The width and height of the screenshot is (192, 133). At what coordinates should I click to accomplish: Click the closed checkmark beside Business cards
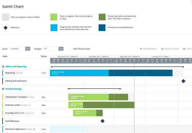pos(30,105)
